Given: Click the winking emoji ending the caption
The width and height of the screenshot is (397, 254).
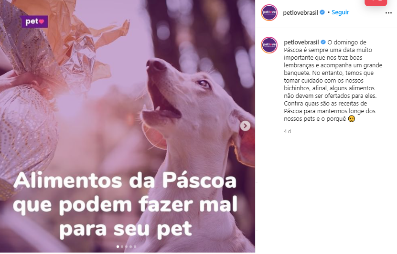Looking at the screenshot, I should [352, 119].
